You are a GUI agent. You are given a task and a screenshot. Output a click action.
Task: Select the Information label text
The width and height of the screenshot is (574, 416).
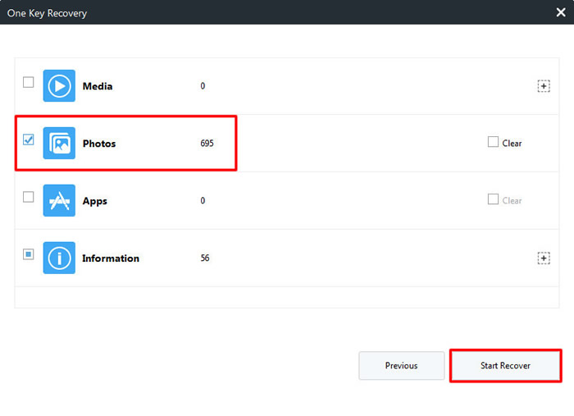point(111,258)
